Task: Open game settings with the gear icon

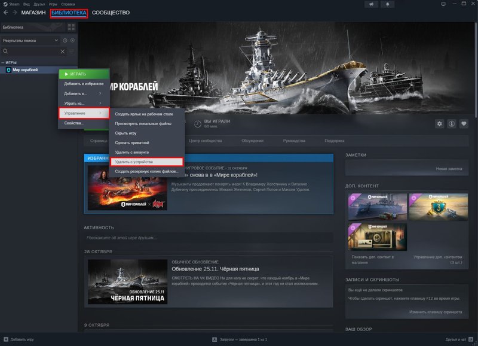Action: click(x=440, y=123)
